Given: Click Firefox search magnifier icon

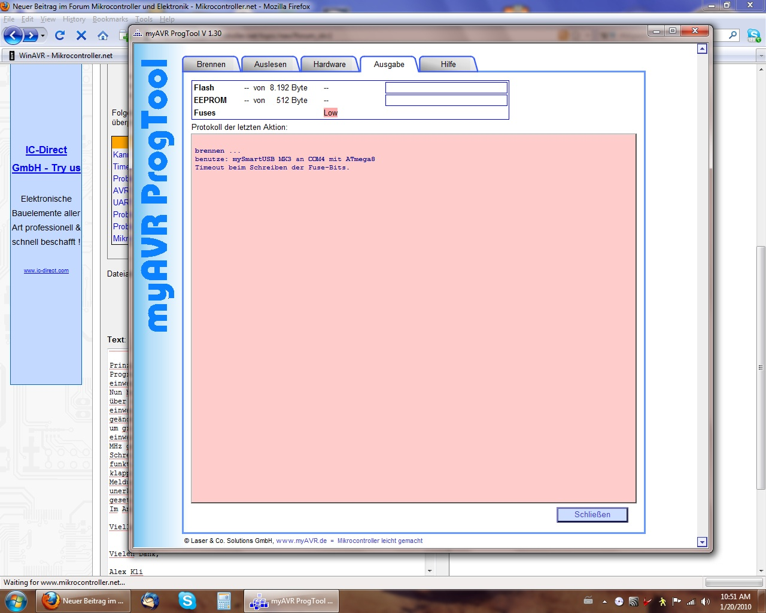Looking at the screenshot, I should coord(733,35).
